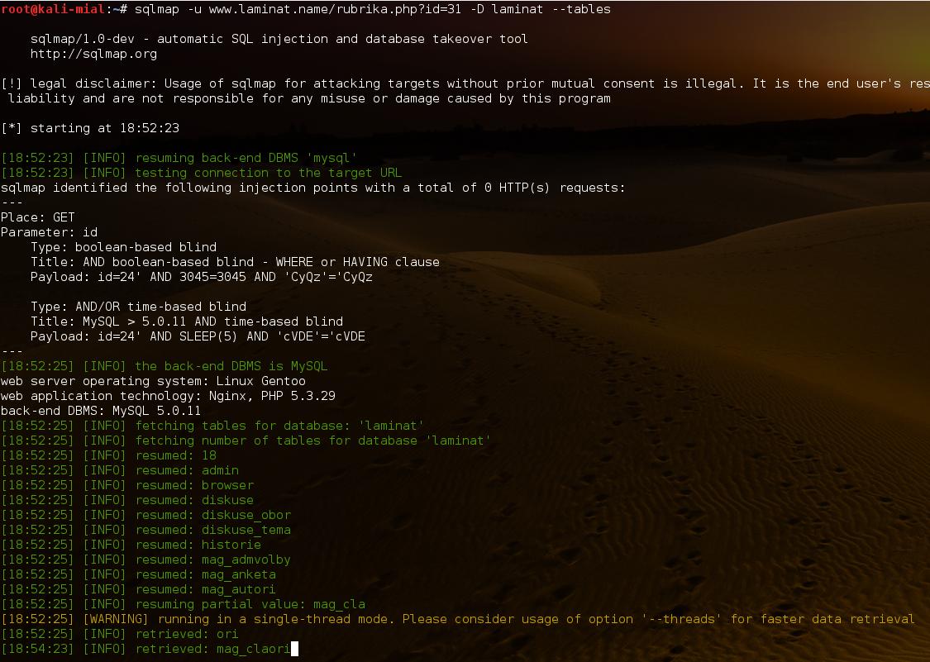Click the 'diskuse_obor' table name
Screen dimensions: 930x662
click(x=246, y=514)
